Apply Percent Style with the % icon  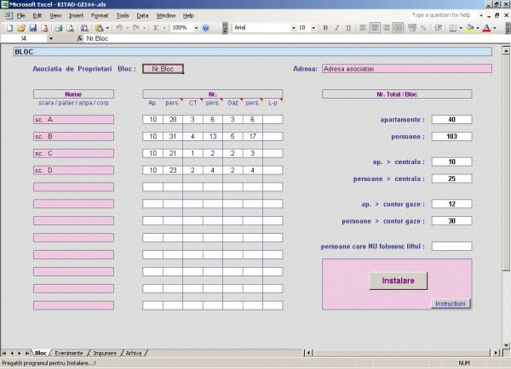click(x=423, y=28)
